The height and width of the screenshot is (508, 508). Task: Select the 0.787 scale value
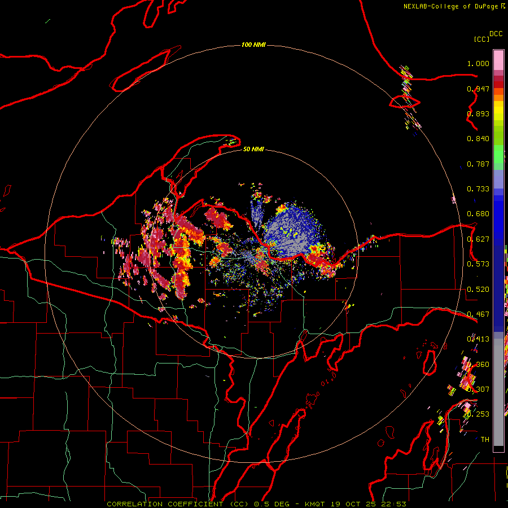pos(478,164)
